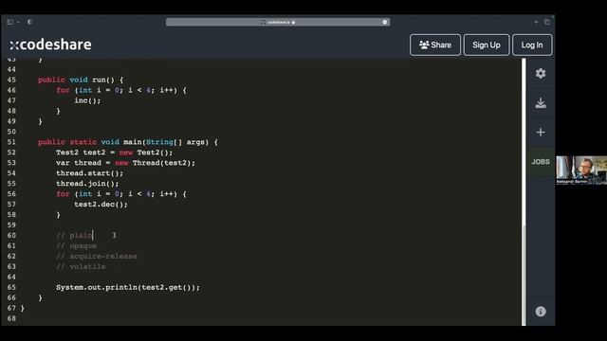Click the '// opaque' comment line
The image size is (607, 341).
[76, 245]
